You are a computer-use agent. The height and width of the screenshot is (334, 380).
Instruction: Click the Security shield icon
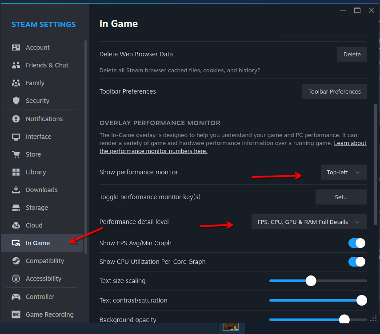coord(16,101)
